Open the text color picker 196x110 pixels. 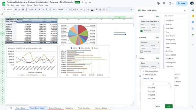pos(92,9)
